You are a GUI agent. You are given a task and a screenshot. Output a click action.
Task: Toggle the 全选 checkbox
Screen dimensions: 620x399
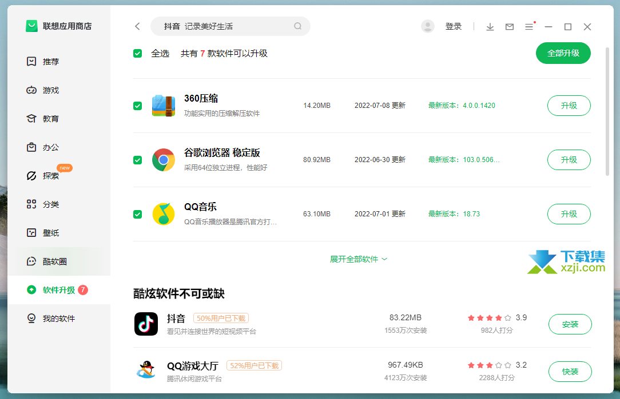(x=137, y=54)
